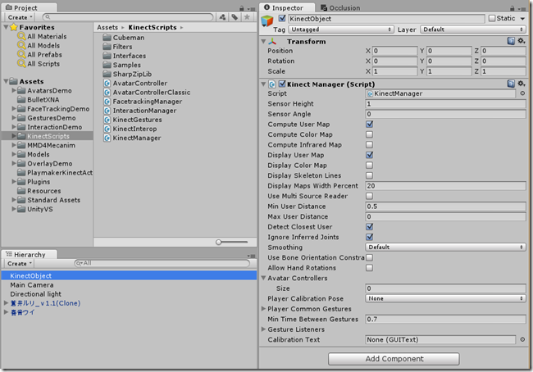Click Display Maps Width Percent field
Viewport: 533px width, 372px height.
point(445,185)
